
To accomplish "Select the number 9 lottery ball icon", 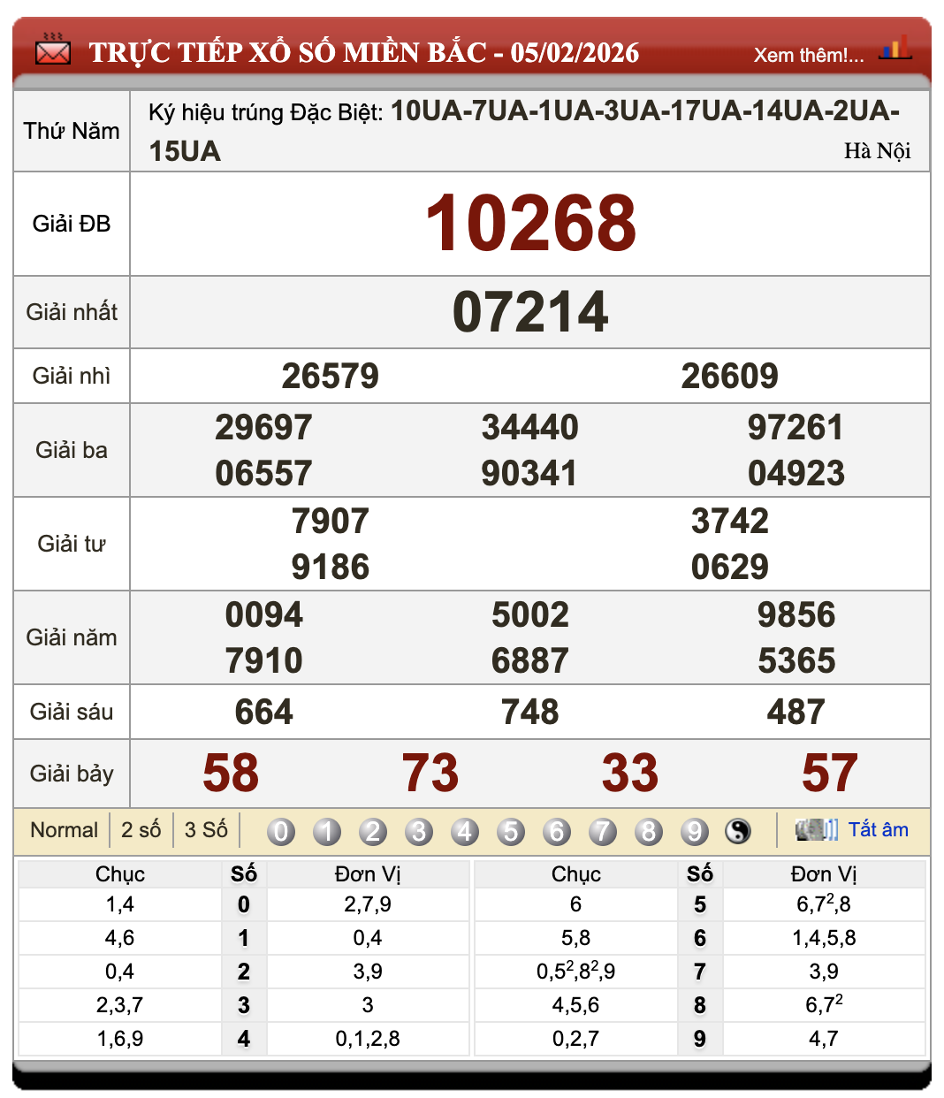I will [x=697, y=831].
